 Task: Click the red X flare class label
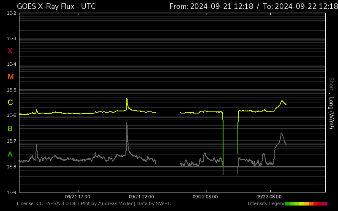[10, 51]
